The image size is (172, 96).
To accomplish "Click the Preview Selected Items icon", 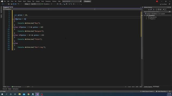I will pyautogui.click(x=165, y=10).
